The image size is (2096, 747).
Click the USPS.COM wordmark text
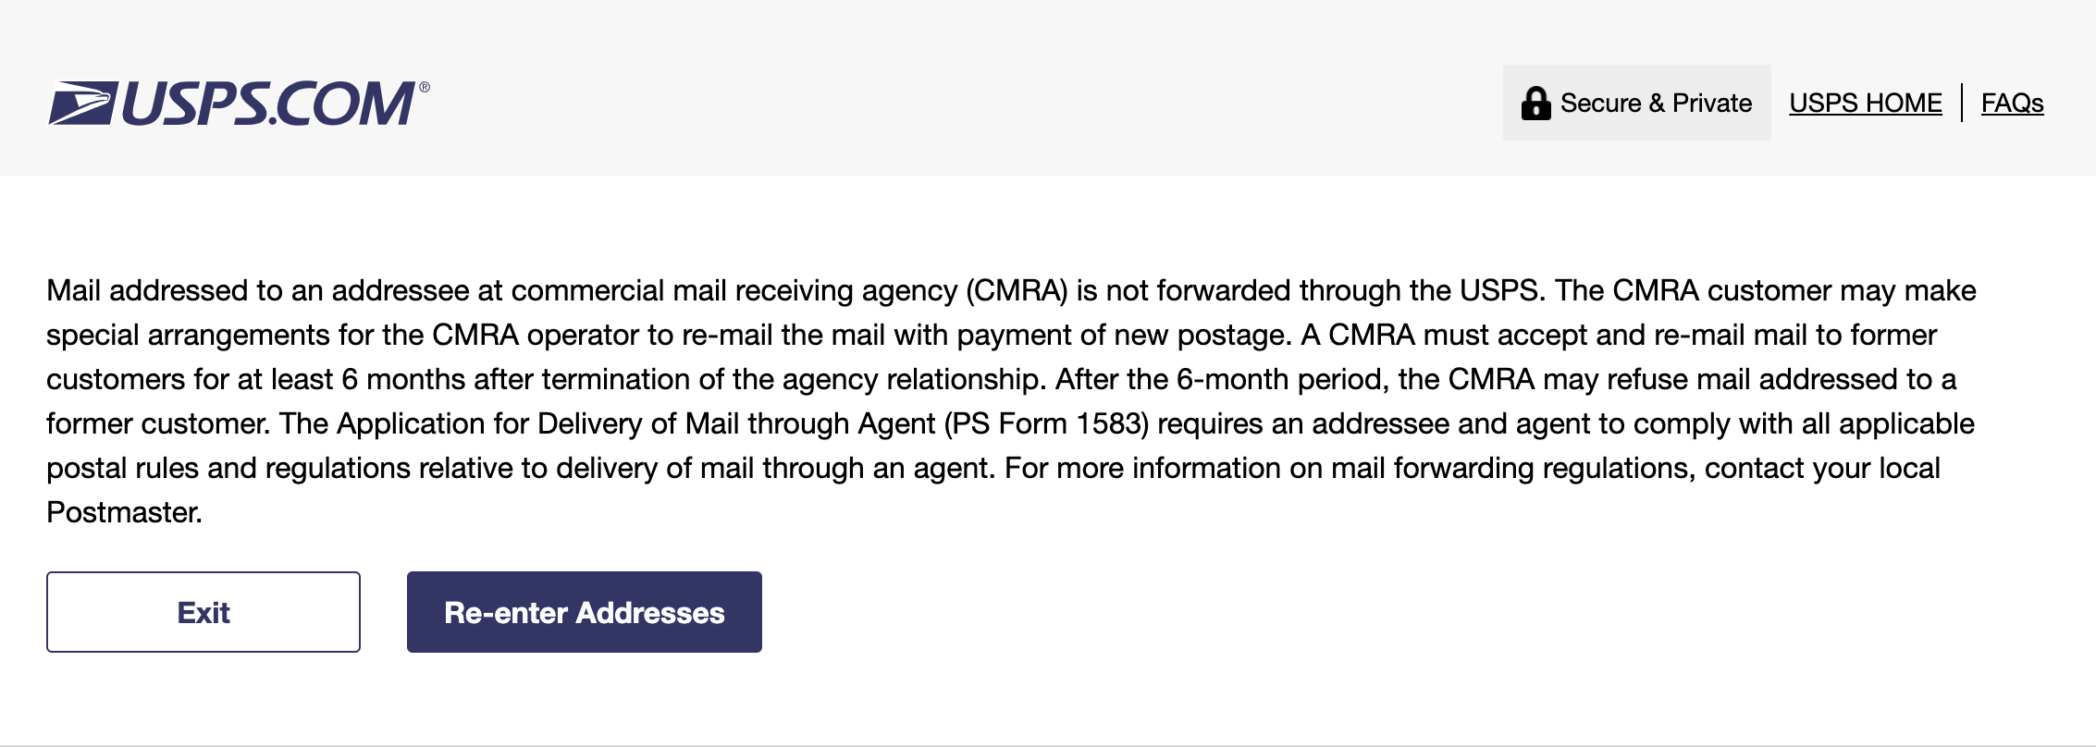click(269, 104)
